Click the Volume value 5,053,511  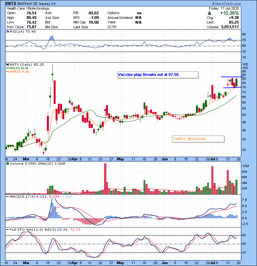tap(230, 27)
